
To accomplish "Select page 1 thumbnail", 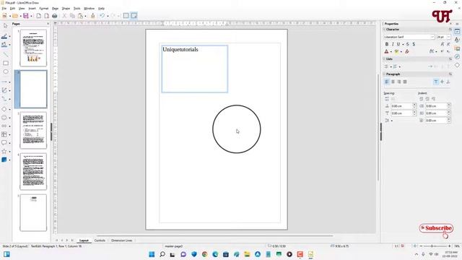I will pos(33,48).
